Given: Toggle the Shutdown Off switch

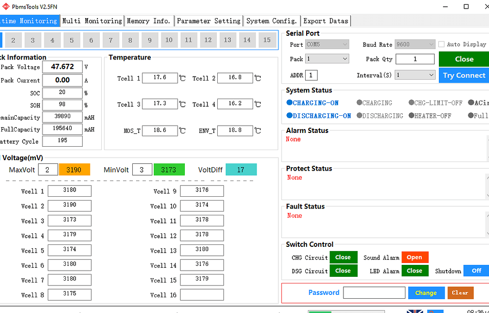Looking at the screenshot, I should coord(476,271).
